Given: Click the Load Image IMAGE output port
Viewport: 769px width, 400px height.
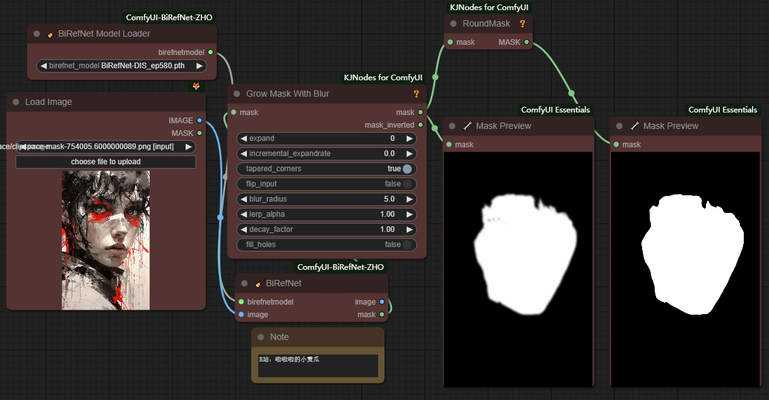Looking at the screenshot, I should click(200, 121).
